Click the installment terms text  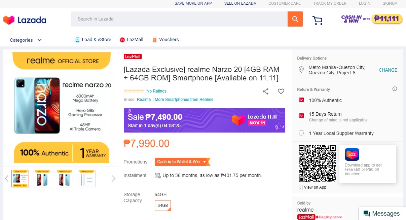pyautogui.click(x=212, y=175)
